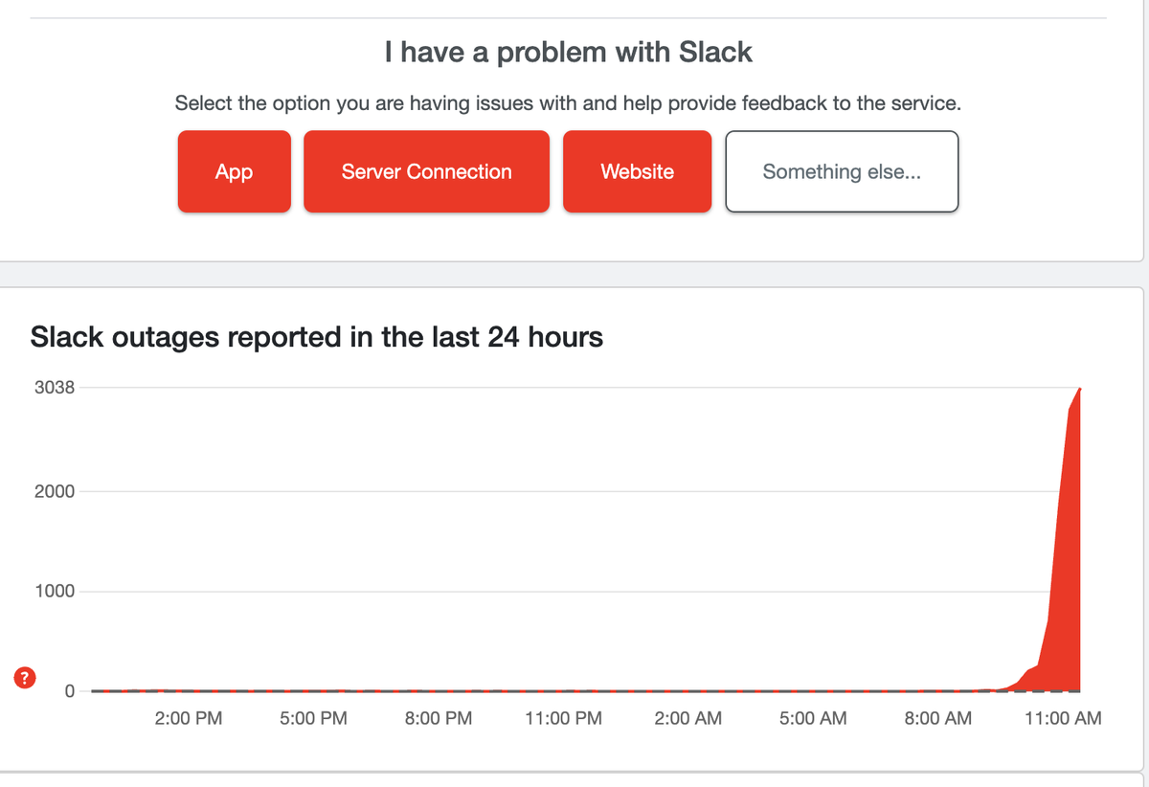
Task: Select the 11:00 AM axis label
Action: click(x=1064, y=718)
